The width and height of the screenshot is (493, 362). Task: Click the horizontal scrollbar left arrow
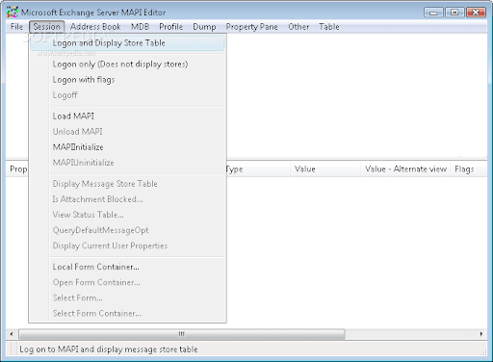tap(12, 334)
